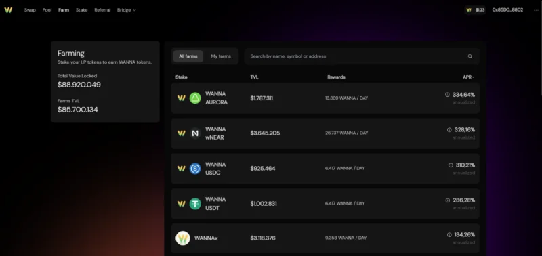Open the wallet address 0x85D0...8802
This screenshot has height=256, width=542.
click(x=507, y=10)
